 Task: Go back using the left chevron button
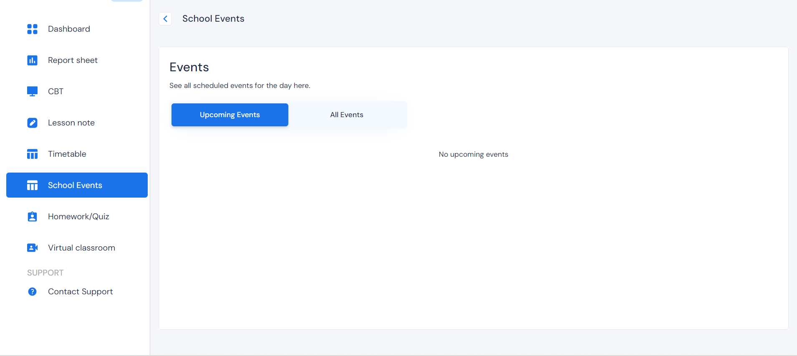click(x=165, y=19)
